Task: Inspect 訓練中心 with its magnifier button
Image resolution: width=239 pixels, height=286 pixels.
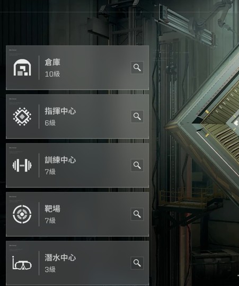Action: click(137, 165)
